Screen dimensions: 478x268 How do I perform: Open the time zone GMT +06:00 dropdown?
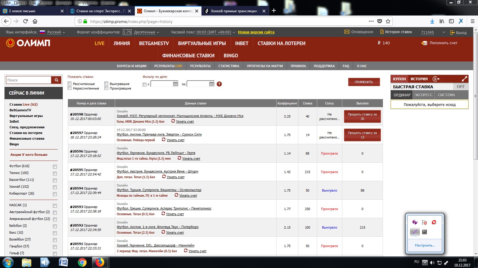216,32
